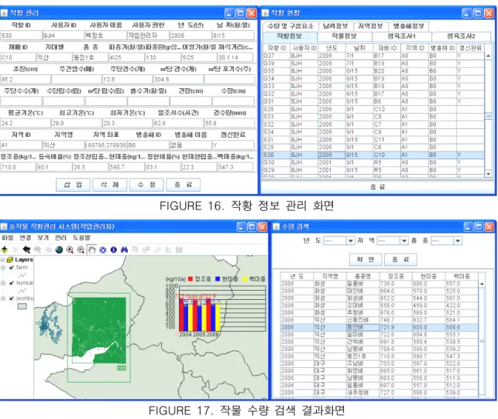The image size is (498, 419).
Task: Click the yellow add-layer plus icon
Action: point(5,250)
